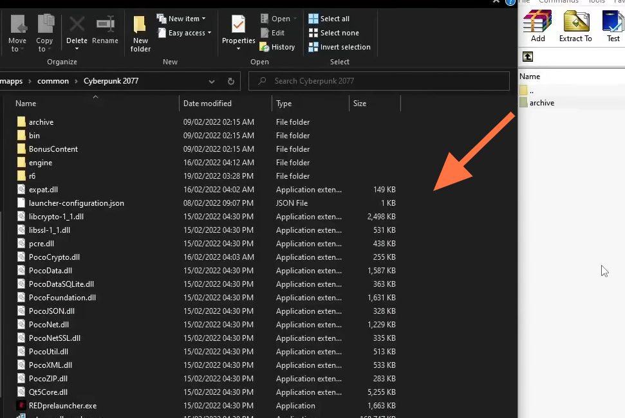Select PocoCrypto.dll file name
This screenshot has width=625, height=418.
click(x=54, y=257)
